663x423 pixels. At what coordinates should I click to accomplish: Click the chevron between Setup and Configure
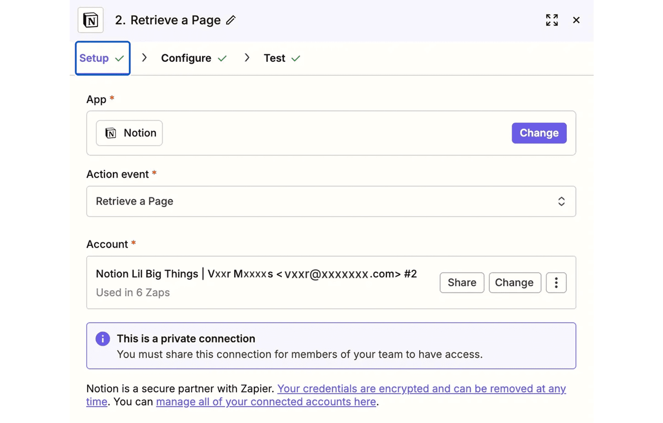(x=144, y=58)
